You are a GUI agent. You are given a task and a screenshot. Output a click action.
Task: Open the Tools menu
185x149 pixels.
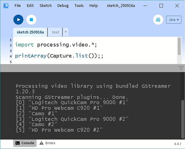[79, 5]
